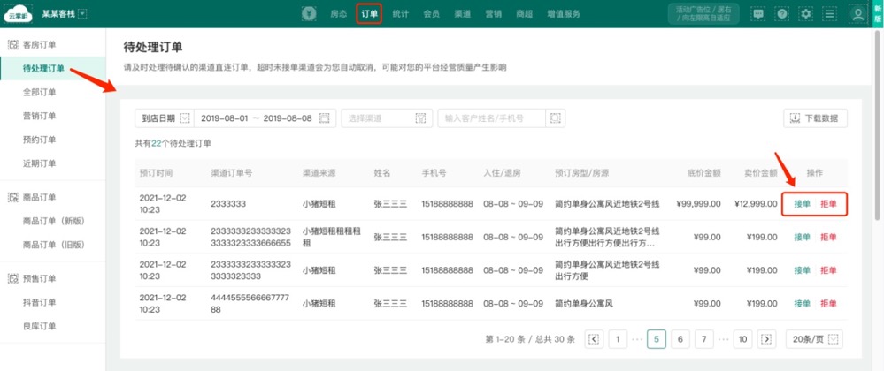Open settings via the gear icon
Viewport: 884px width, 371px height.
coord(805,14)
